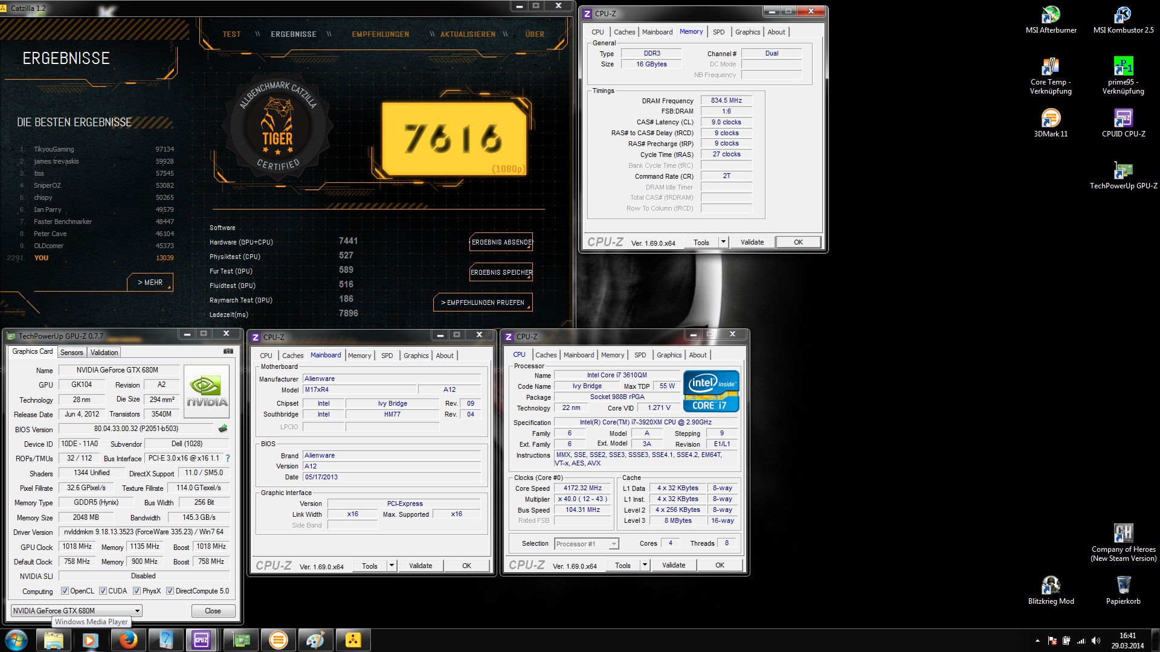Select AKTUALISIEREN in Catzilla menu
This screenshot has width=1160, height=652.
point(467,34)
